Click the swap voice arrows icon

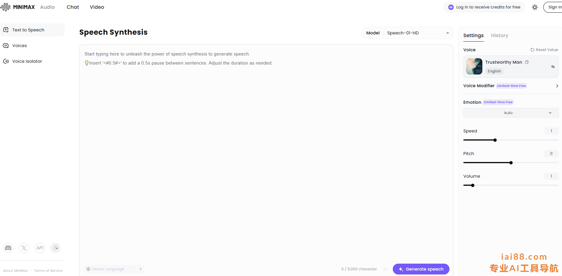click(553, 67)
